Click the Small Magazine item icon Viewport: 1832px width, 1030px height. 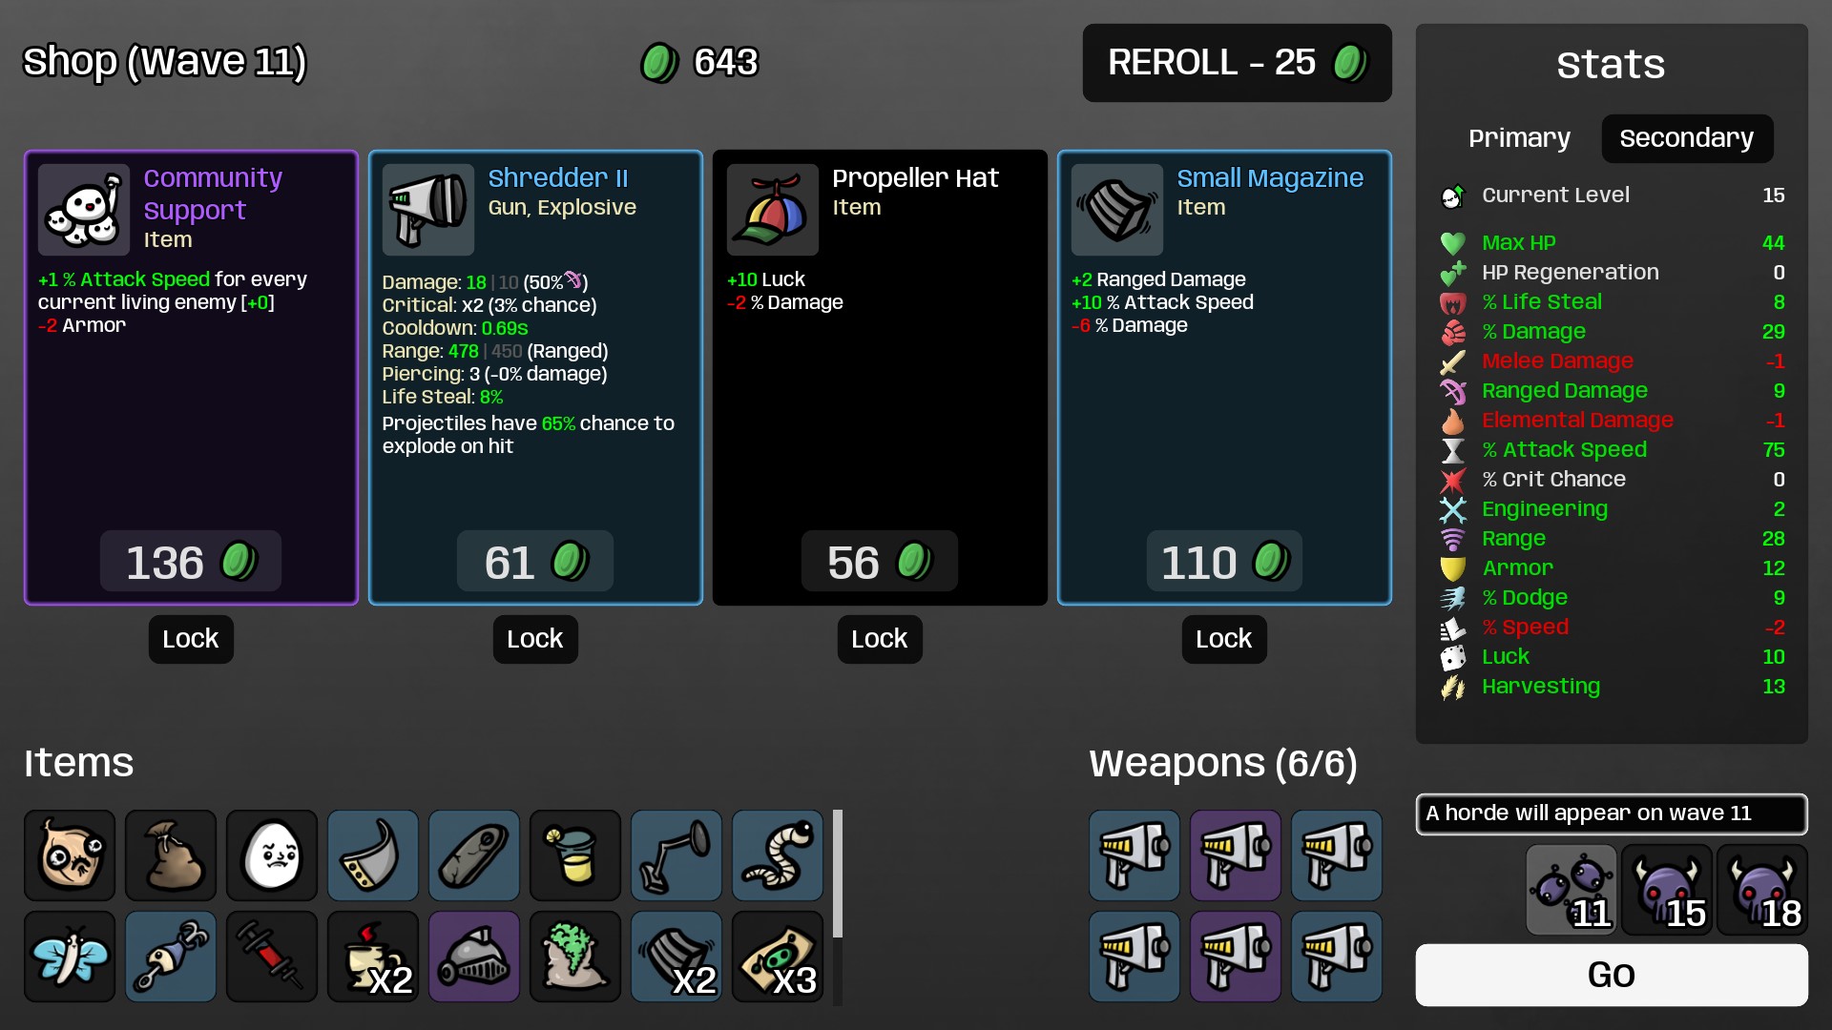tap(1116, 210)
